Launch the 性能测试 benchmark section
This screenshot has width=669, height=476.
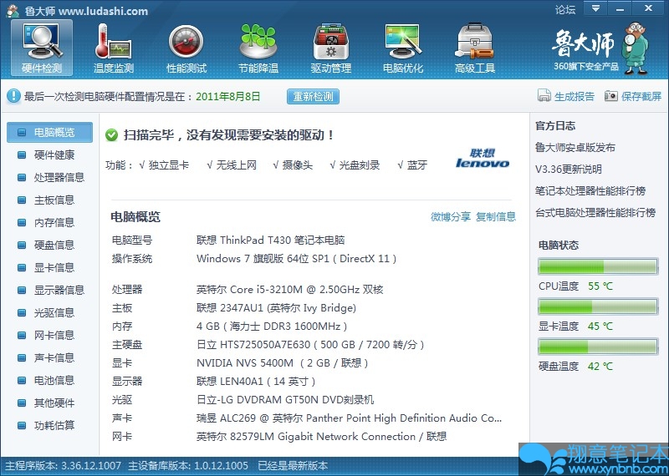click(186, 48)
